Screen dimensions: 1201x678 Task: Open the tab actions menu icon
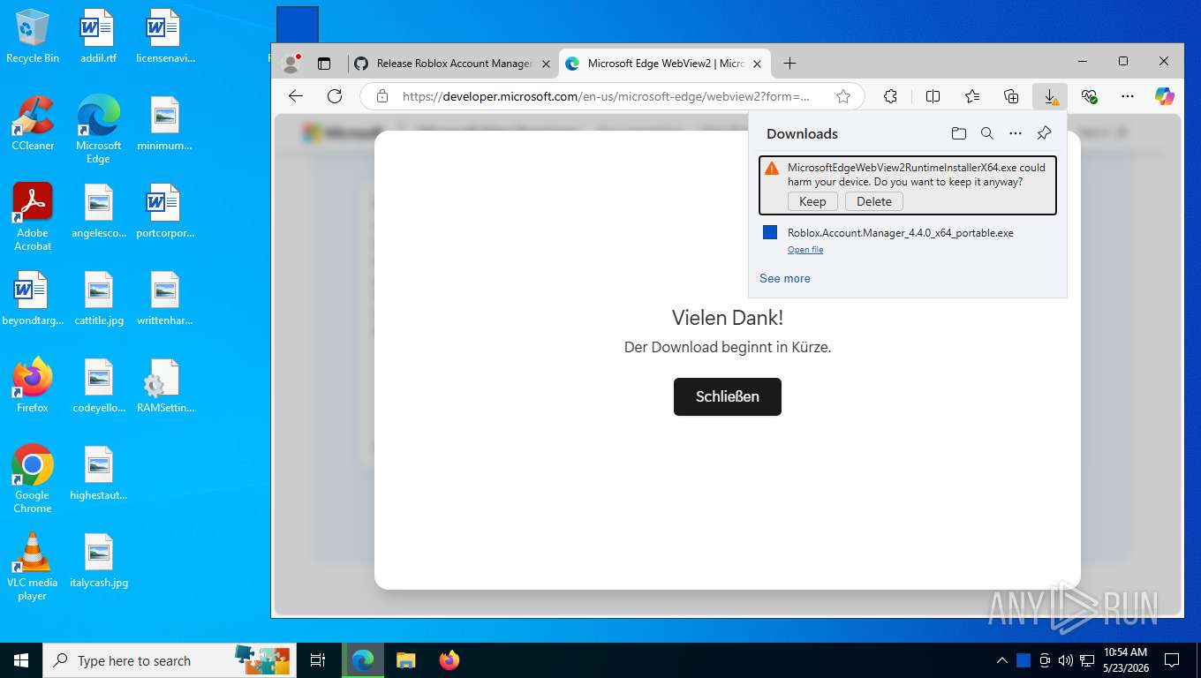click(x=324, y=64)
